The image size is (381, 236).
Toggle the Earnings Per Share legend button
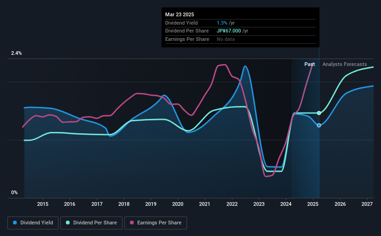tap(155, 223)
